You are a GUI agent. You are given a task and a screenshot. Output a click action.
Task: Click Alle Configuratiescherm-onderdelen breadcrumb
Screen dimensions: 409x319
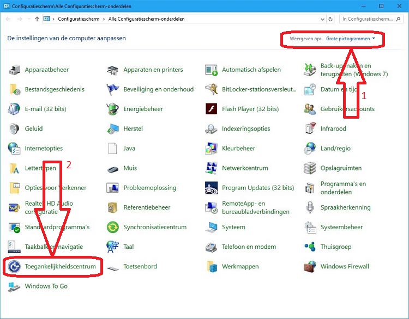(x=146, y=19)
